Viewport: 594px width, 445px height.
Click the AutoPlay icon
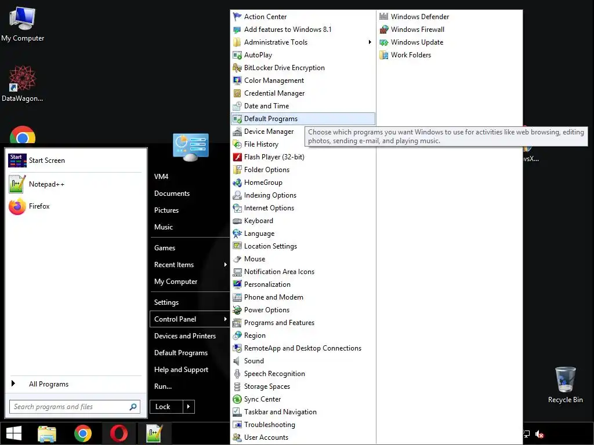[237, 55]
